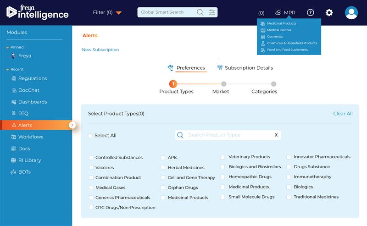Click the BOTs robot icon
The image size is (367, 226).
(13, 172)
